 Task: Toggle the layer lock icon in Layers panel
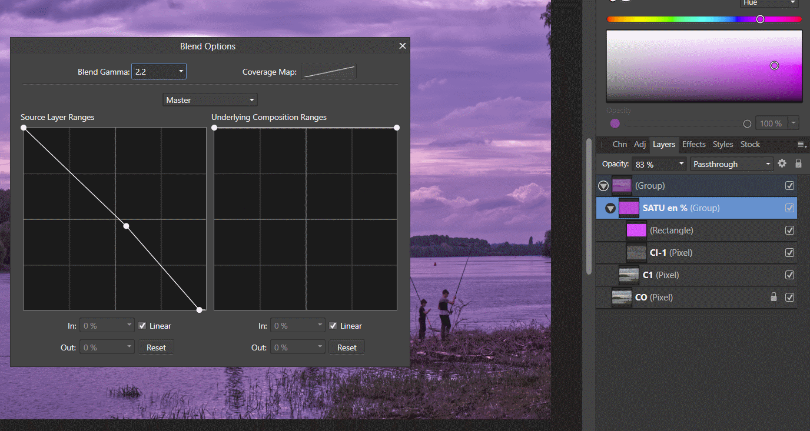799,163
